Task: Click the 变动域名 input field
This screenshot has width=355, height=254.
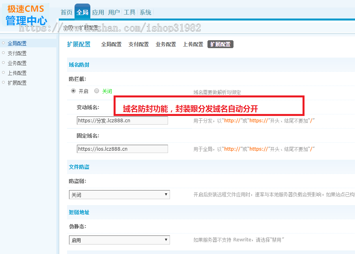Action: tap(122, 120)
